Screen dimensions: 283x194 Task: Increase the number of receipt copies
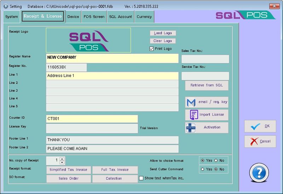point(62,159)
